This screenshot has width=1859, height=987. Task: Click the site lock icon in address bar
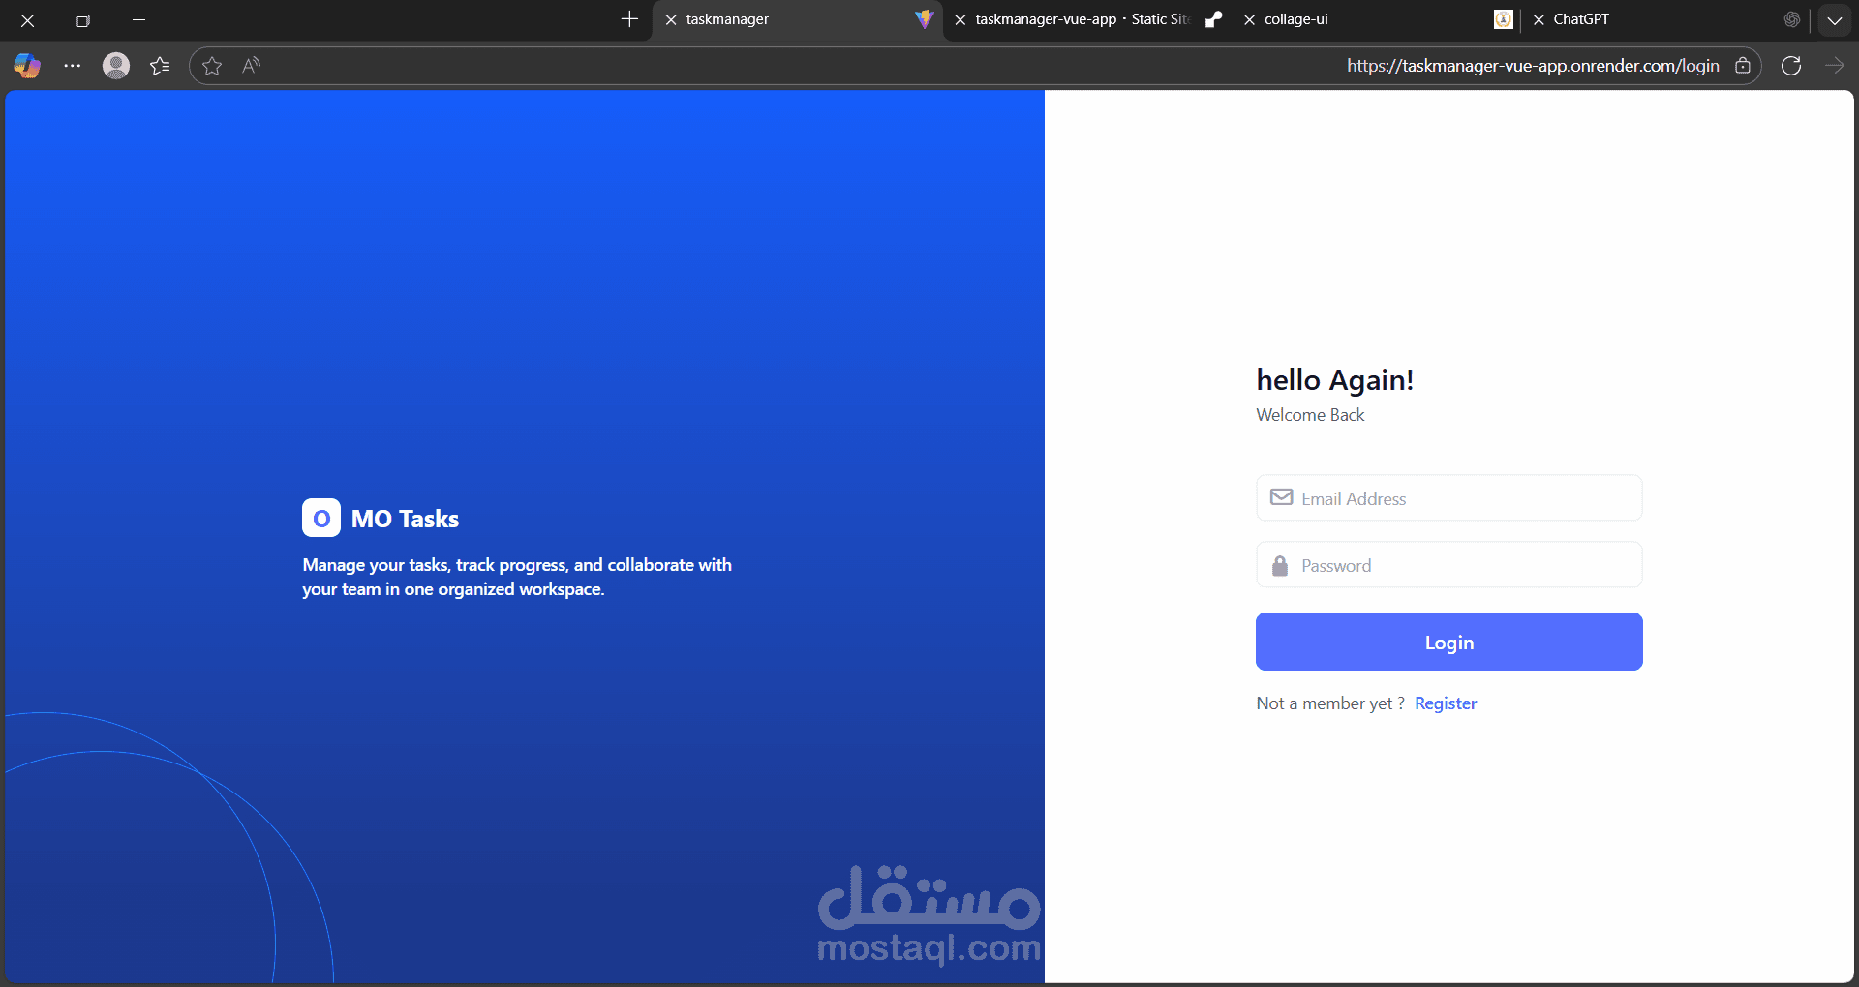click(x=1743, y=66)
